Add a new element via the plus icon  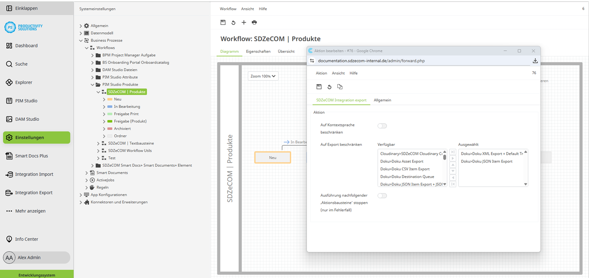click(x=243, y=22)
